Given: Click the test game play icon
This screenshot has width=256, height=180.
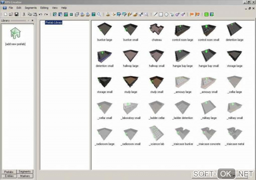Looking at the screenshot, I should pos(212,14).
